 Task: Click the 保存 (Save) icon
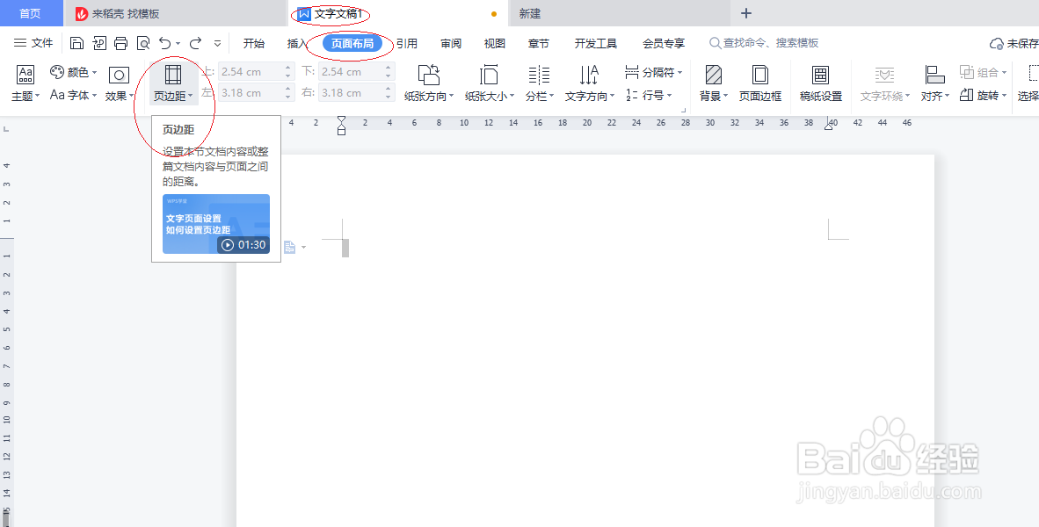coord(76,41)
